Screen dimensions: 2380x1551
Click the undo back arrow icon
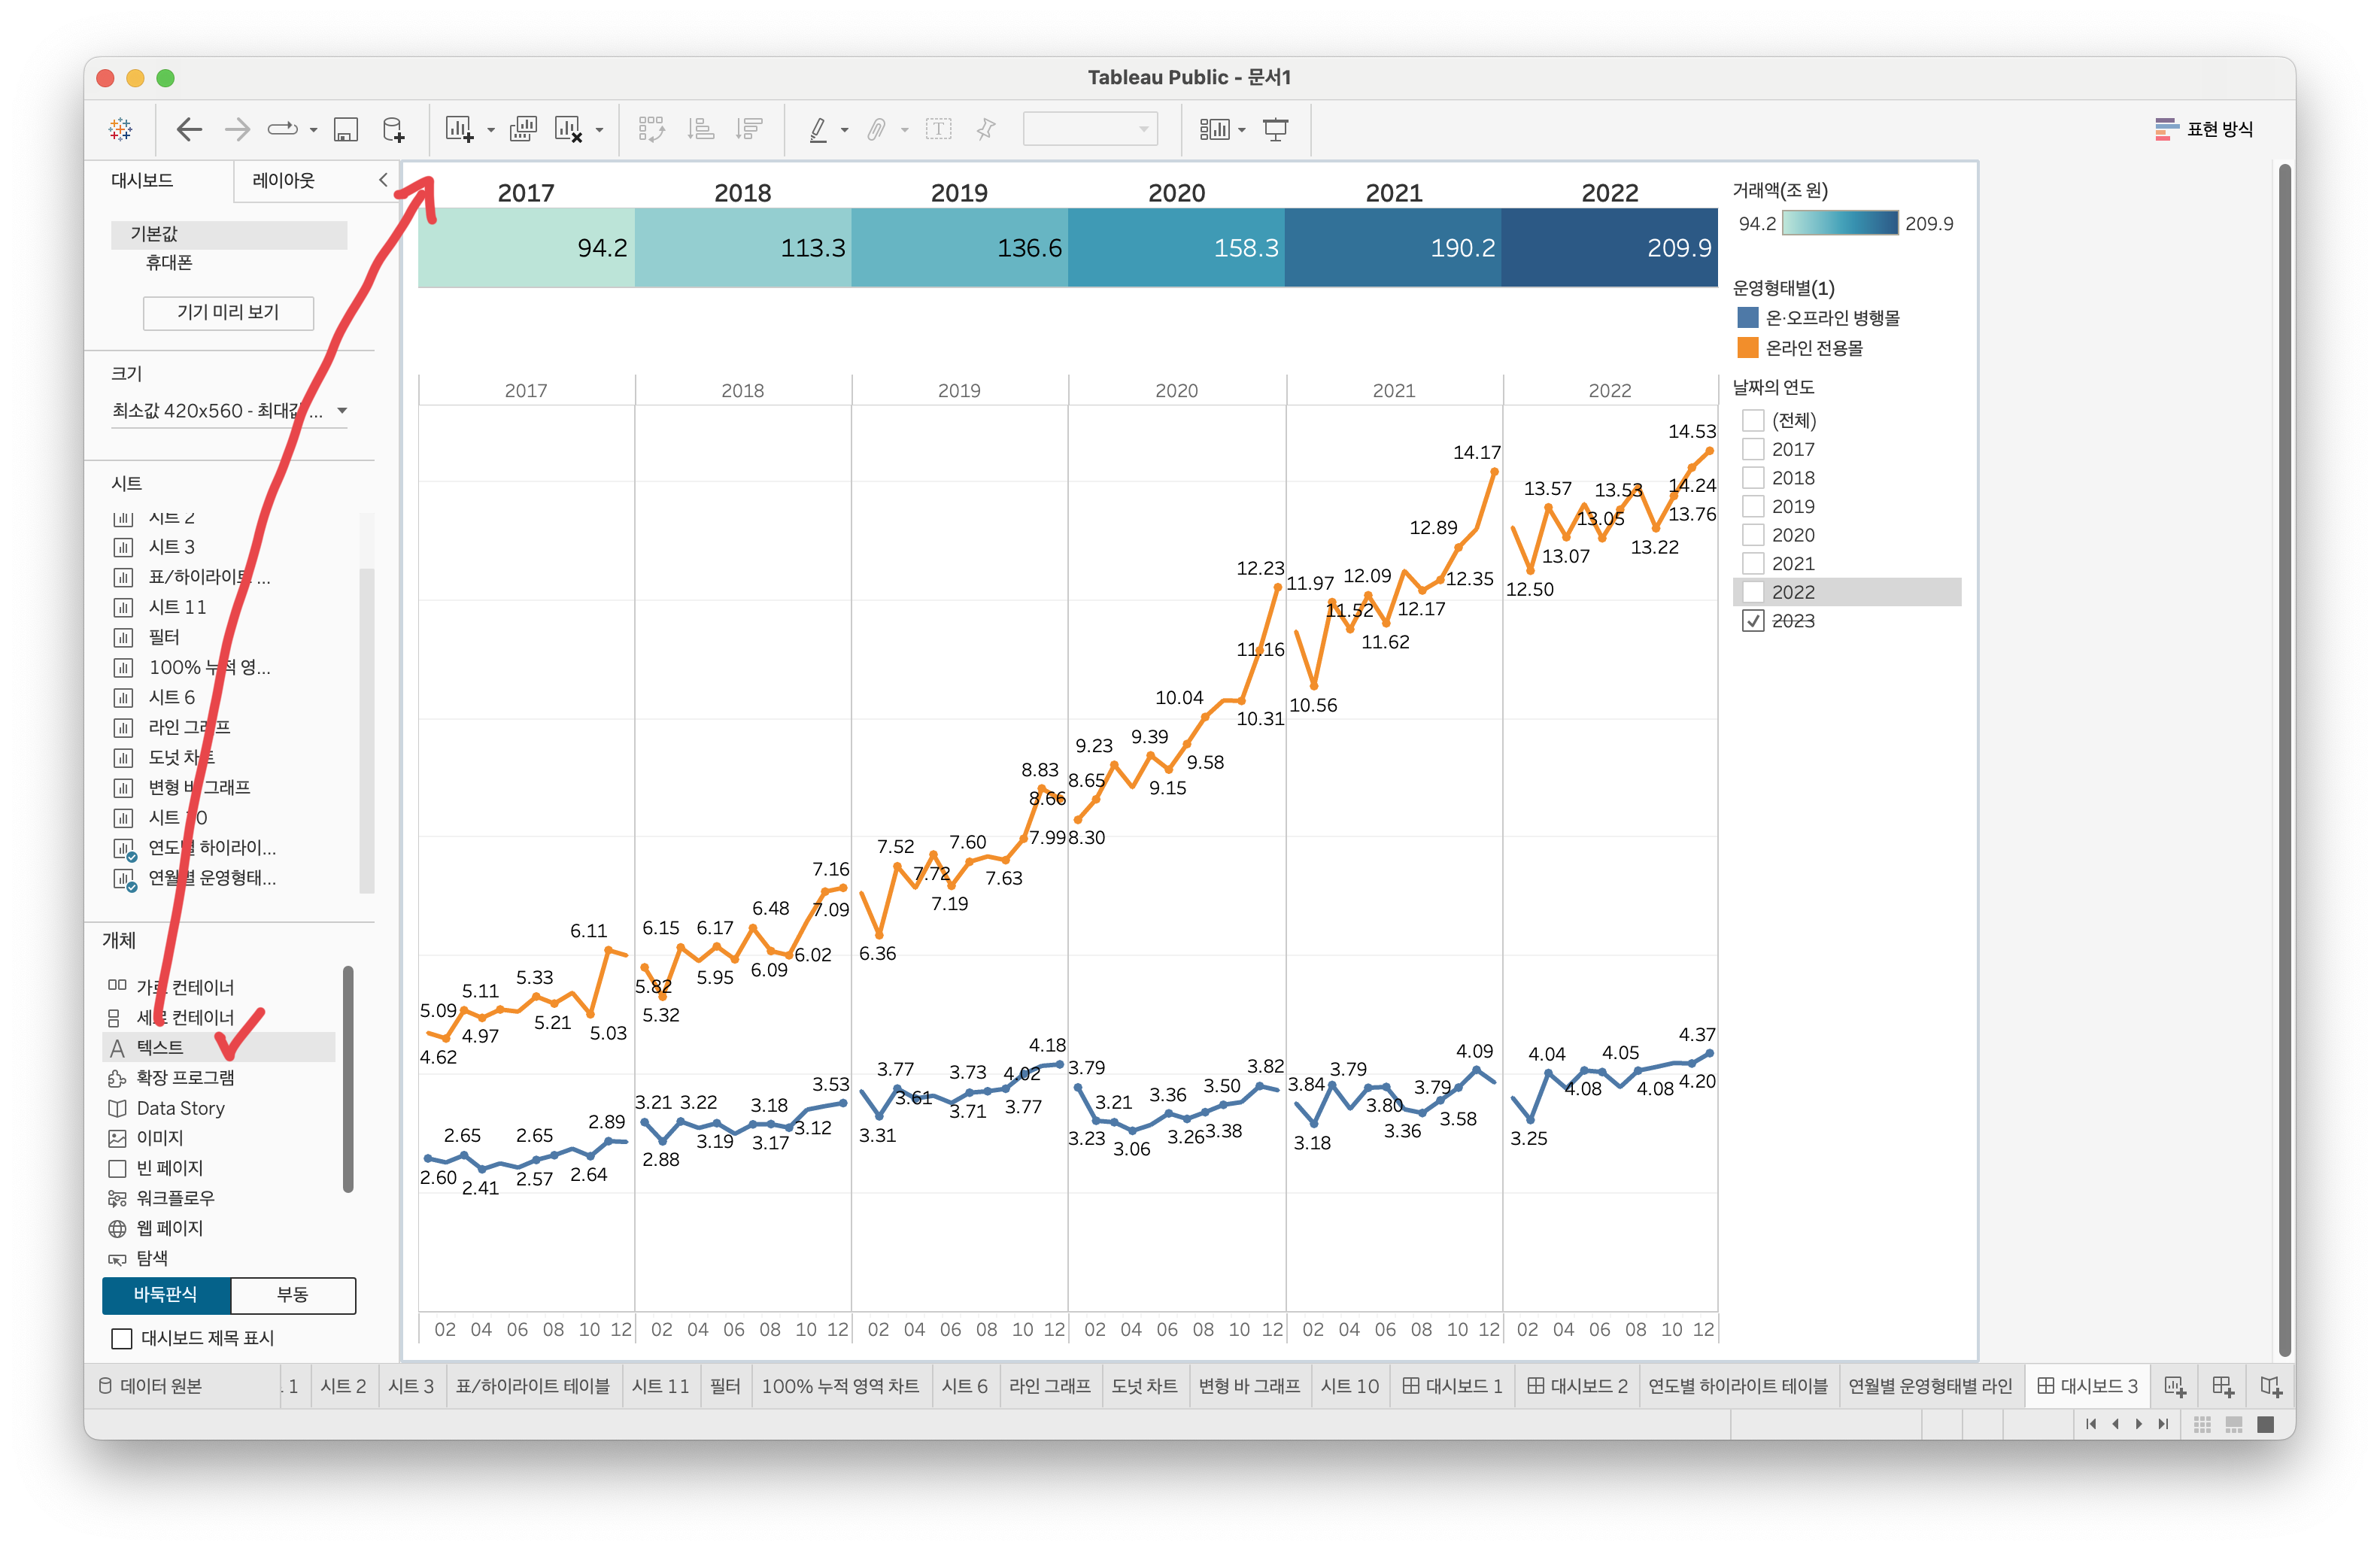(x=189, y=129)
